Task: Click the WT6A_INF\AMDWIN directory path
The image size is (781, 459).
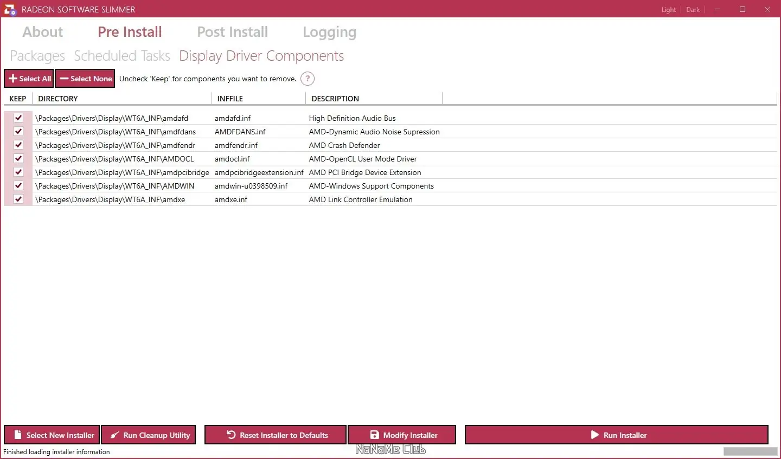Action: coord(114,186)
